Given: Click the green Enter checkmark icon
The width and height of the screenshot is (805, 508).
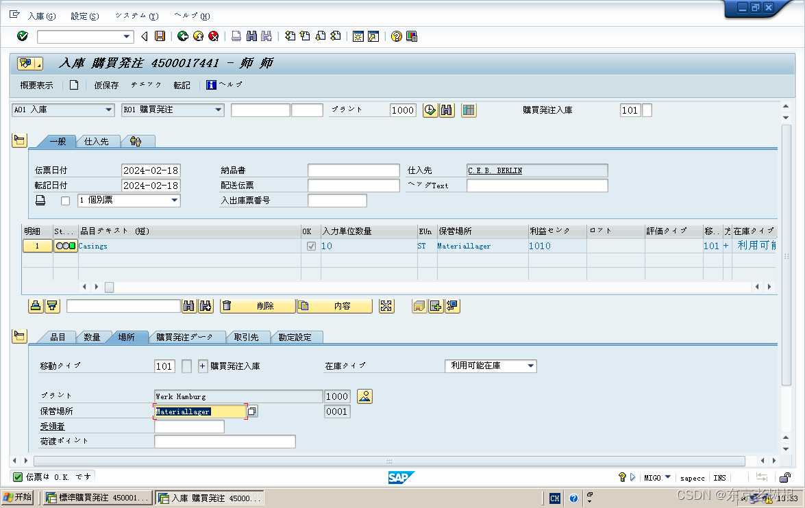Looking at the screenshot, I should tap(22, 36).
